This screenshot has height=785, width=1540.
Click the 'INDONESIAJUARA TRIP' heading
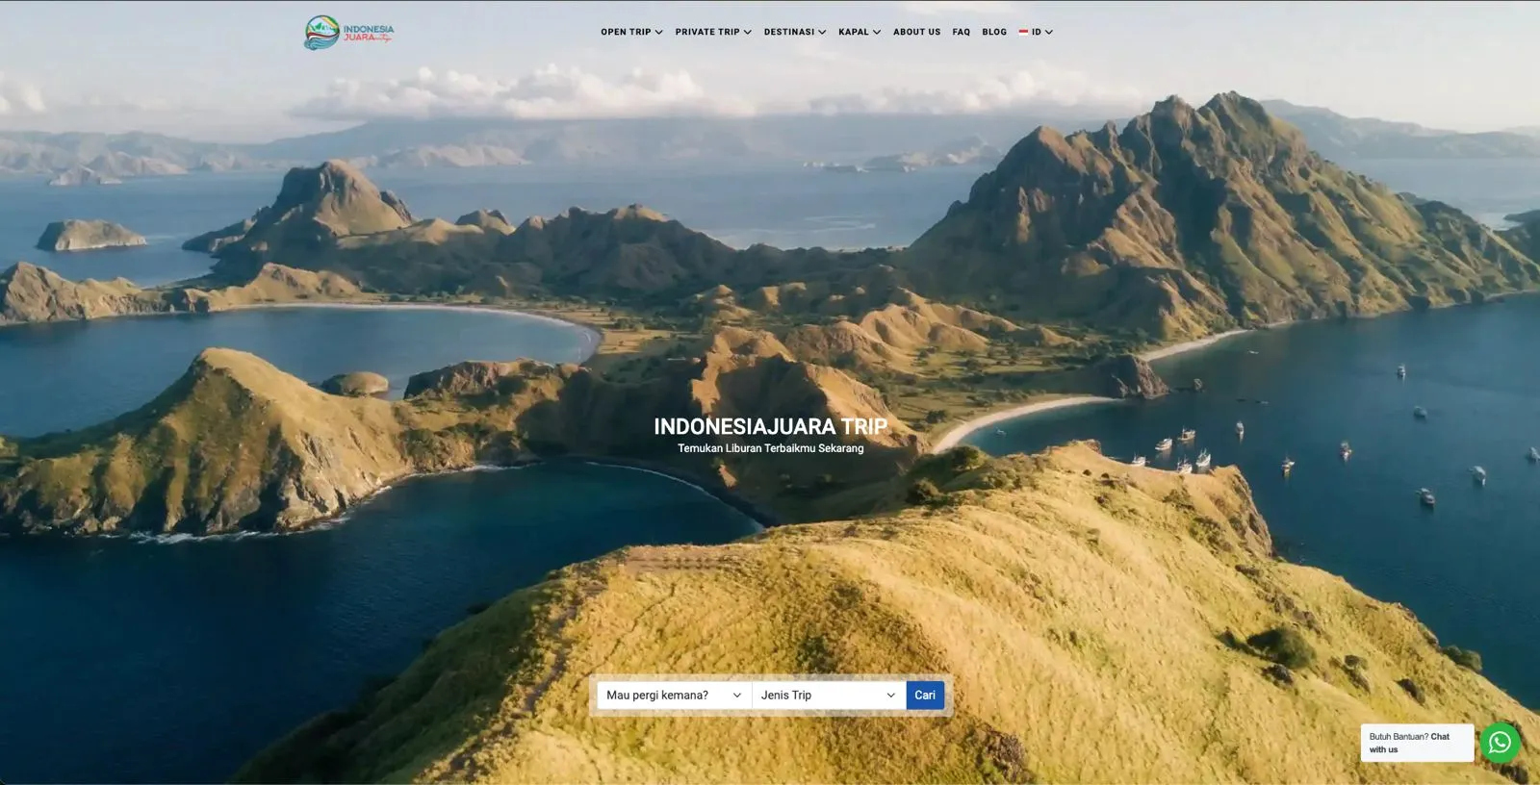coord(770,426)
